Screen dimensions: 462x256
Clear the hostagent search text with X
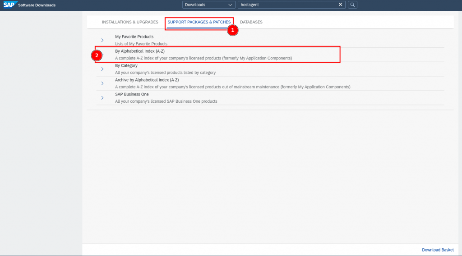point(341,5)
